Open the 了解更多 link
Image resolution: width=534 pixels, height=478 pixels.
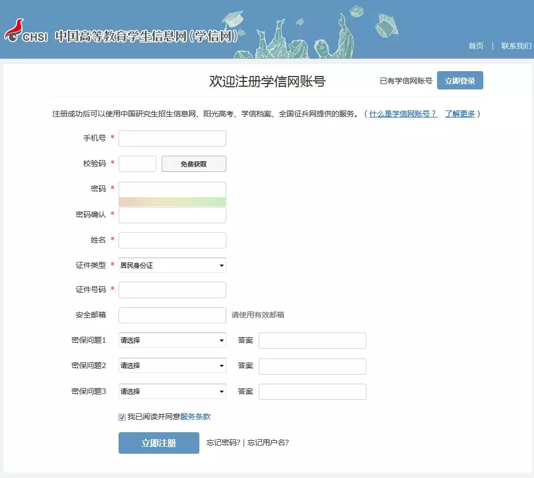460,114
